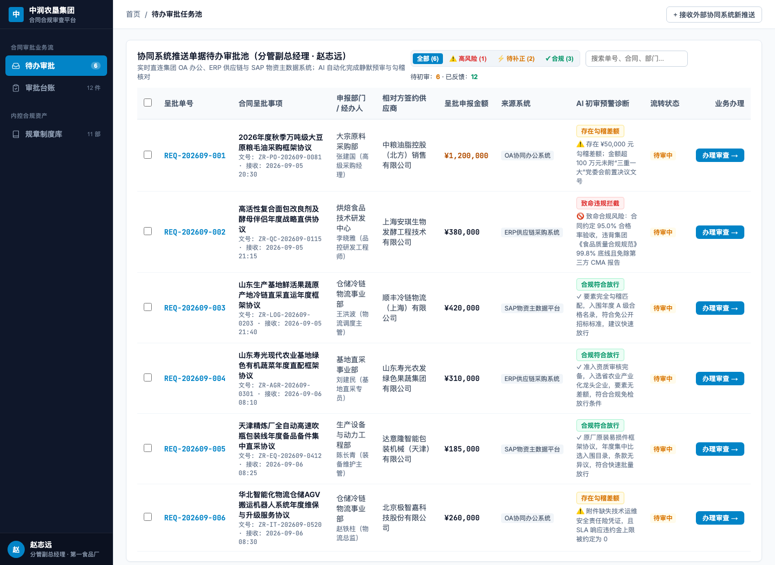Click the 致命违规拦截 warning tag
The width and height of the screenshot is (775, 565).
(600, 203)
